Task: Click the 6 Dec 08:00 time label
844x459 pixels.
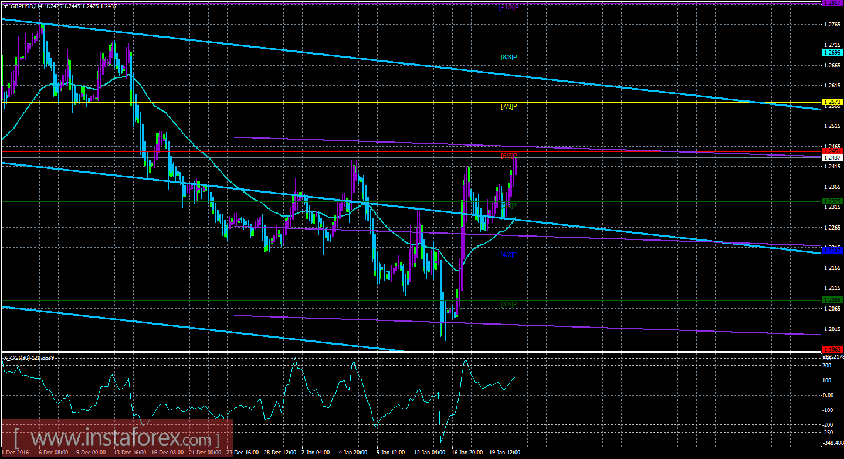Action: [55, 453]
